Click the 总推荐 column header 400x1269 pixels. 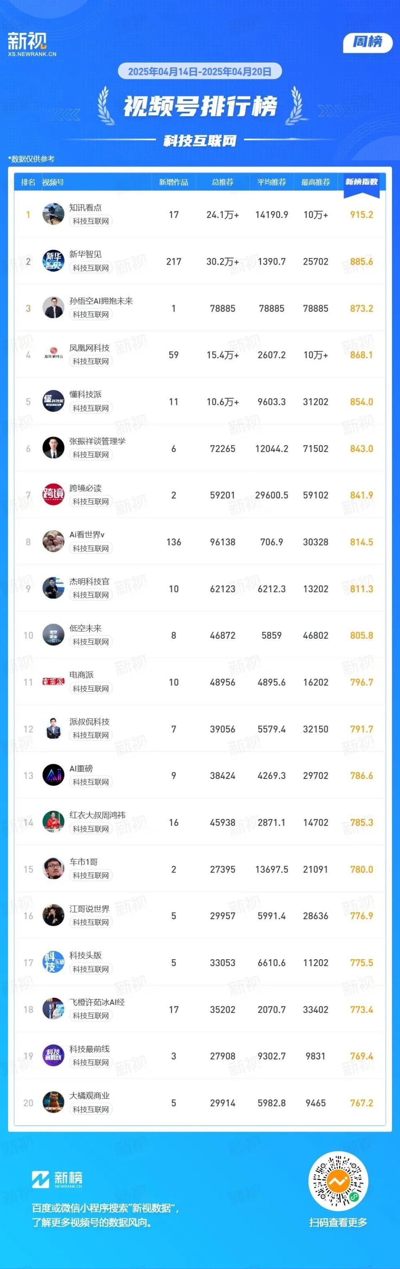[222, 182]
